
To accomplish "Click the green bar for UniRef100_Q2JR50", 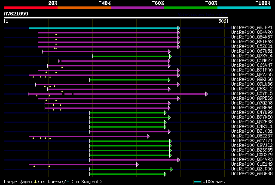I will tap(130, 170).
